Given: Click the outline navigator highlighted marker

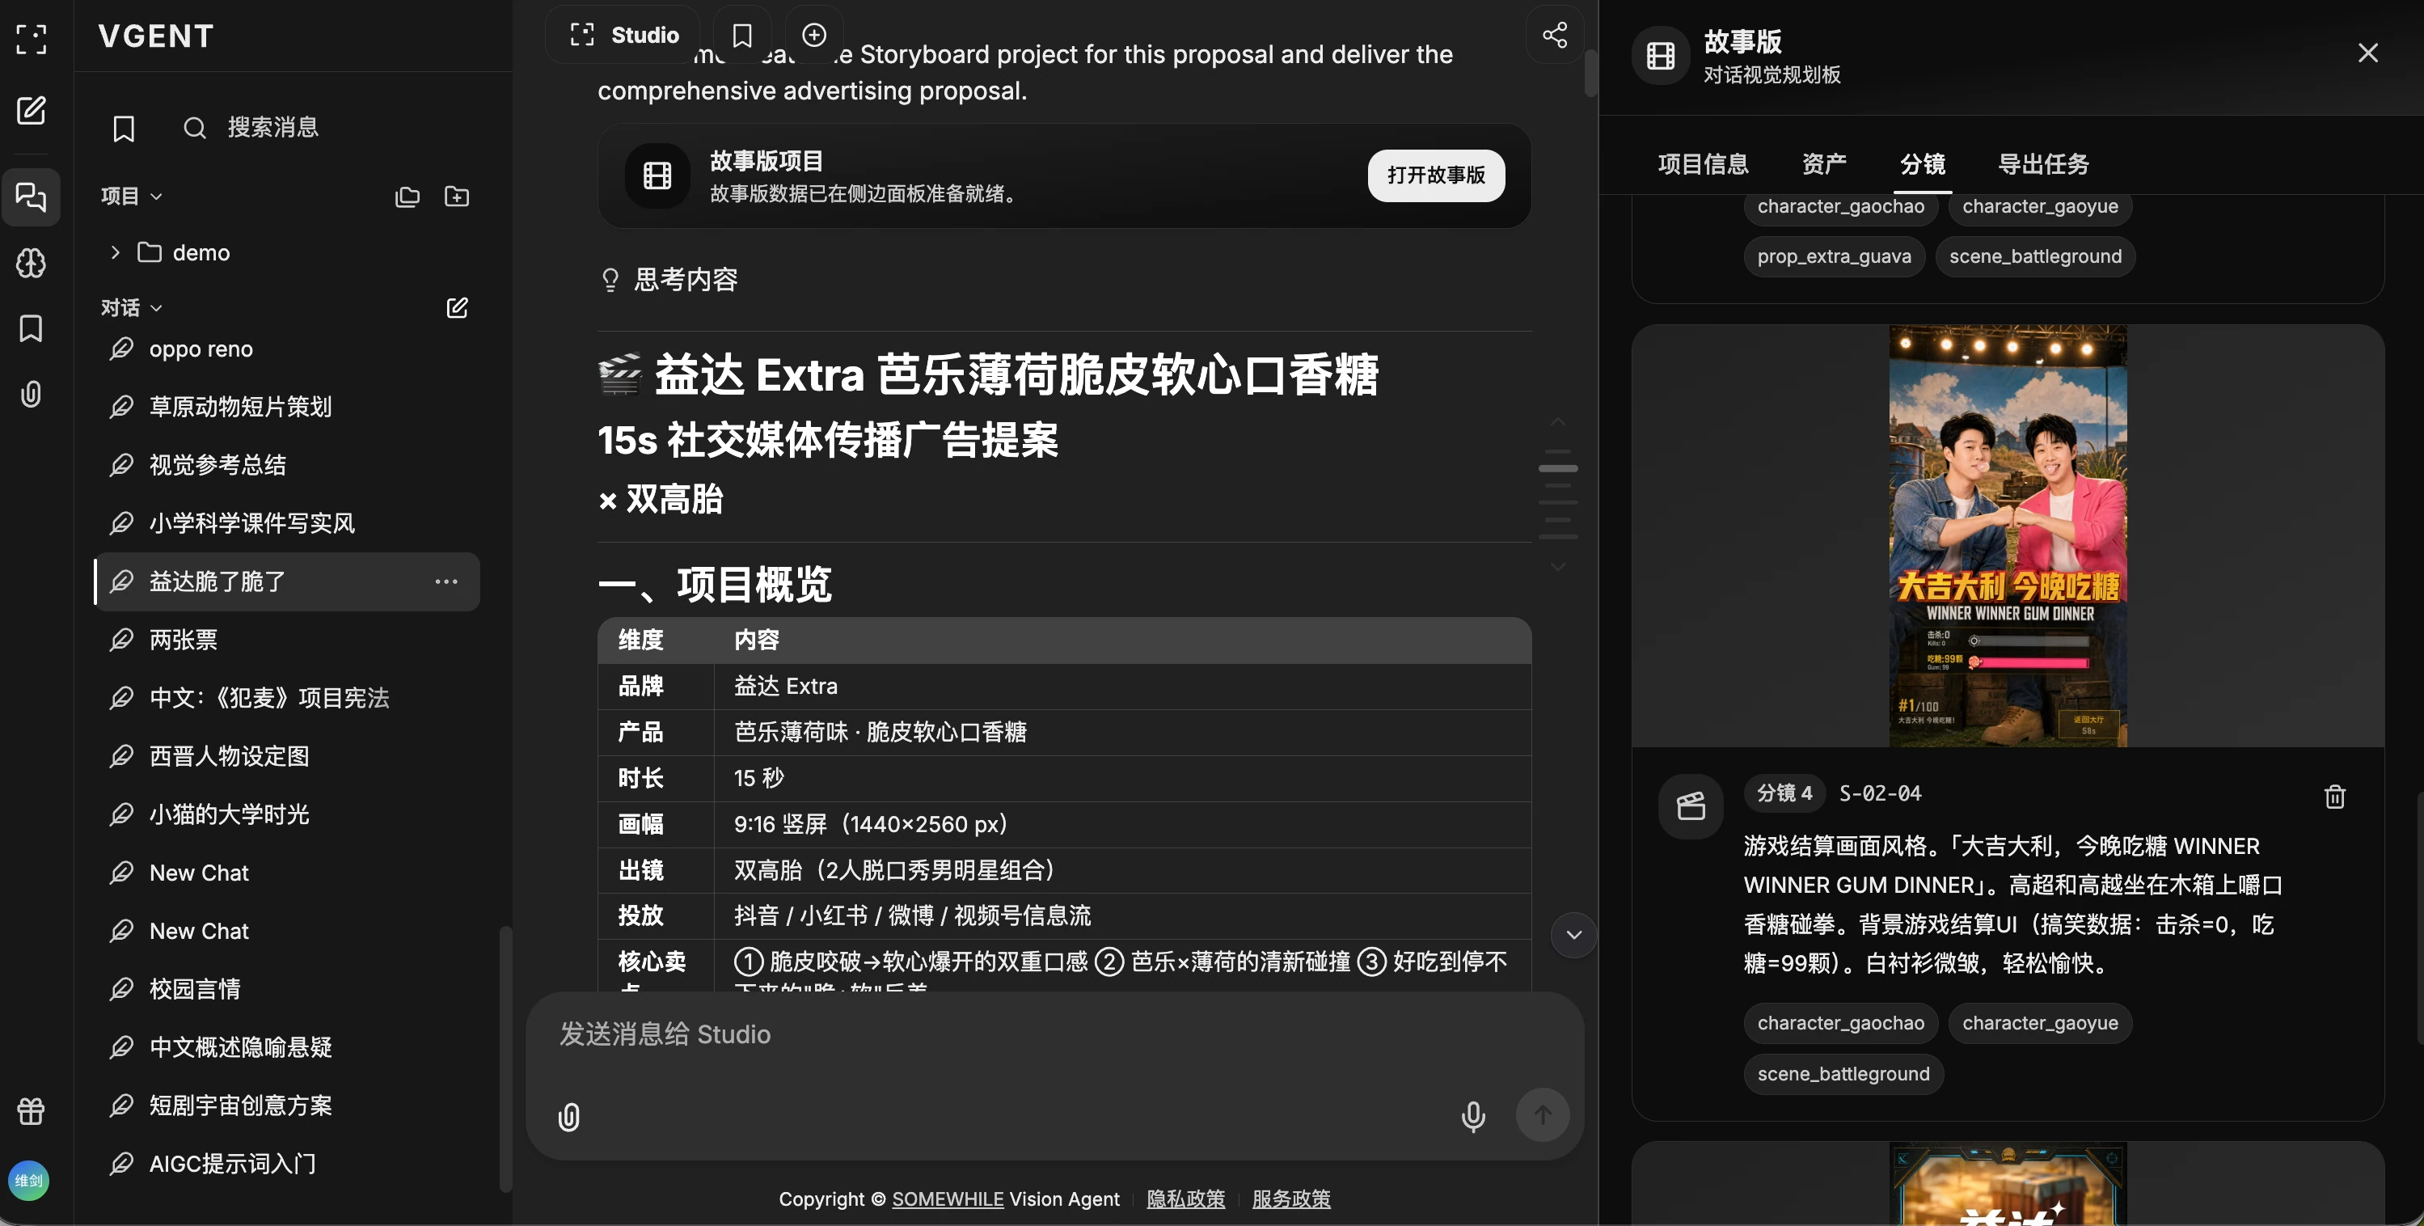Looking at the screenshot, I should coord(1558,467).
